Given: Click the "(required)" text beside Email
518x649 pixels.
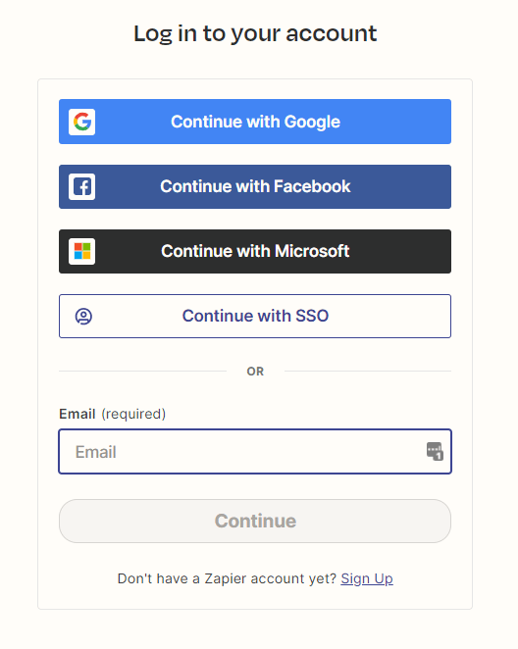Looking at the screenshot, I should click(x=133, y=414).
